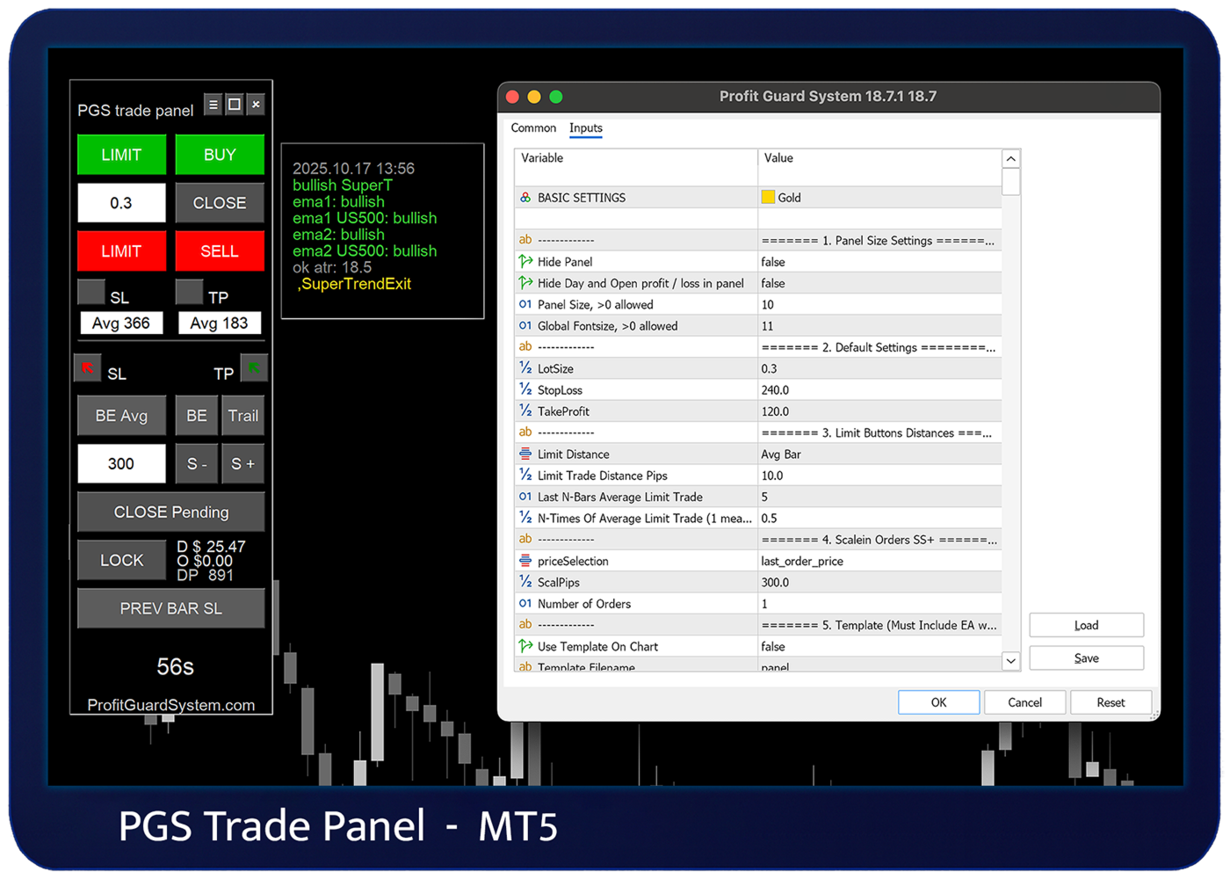This screenshot has width=1230, height=879.
Task: Click the enum icon beside priceSelection
Action: (525, 561)
